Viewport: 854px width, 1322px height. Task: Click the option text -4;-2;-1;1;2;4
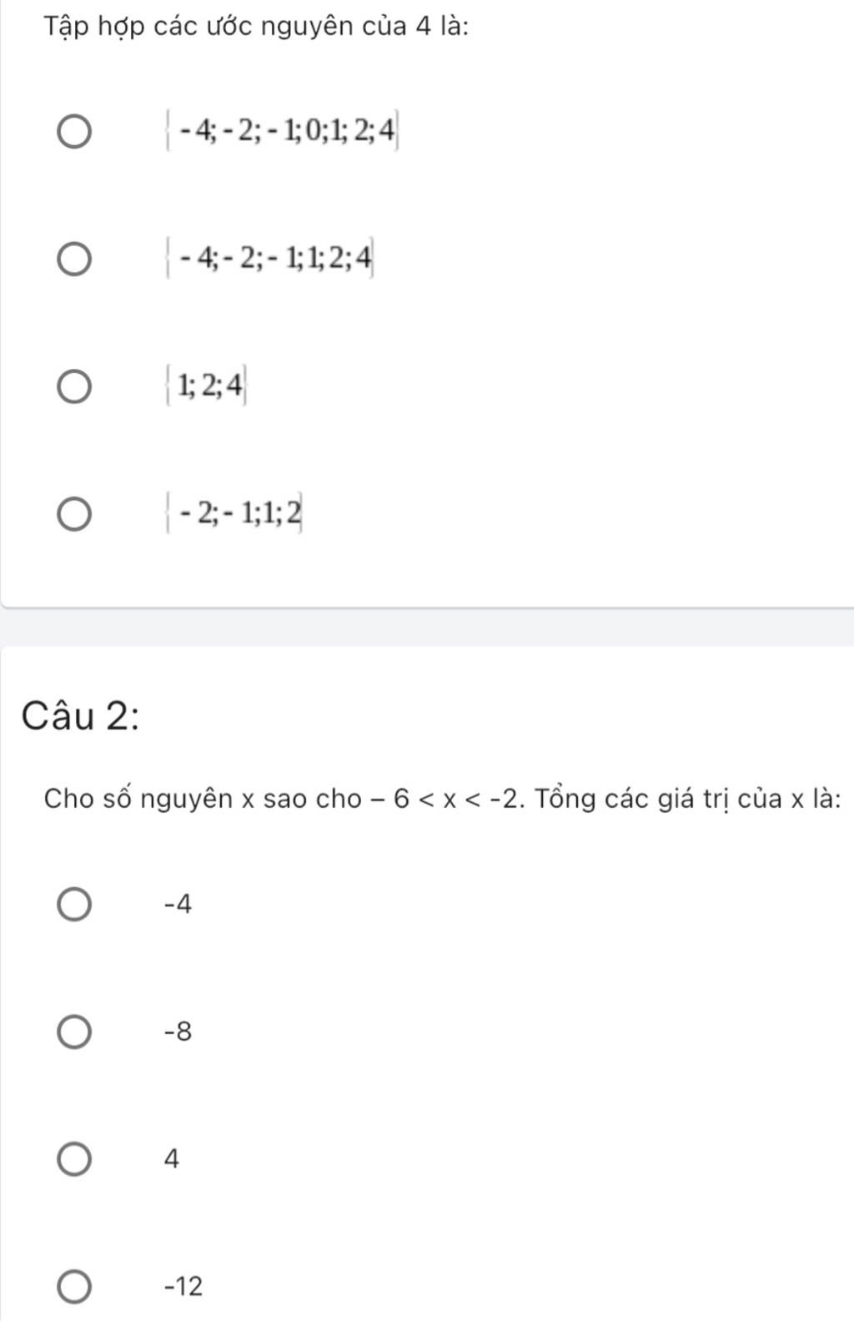[x=270, y=259]
